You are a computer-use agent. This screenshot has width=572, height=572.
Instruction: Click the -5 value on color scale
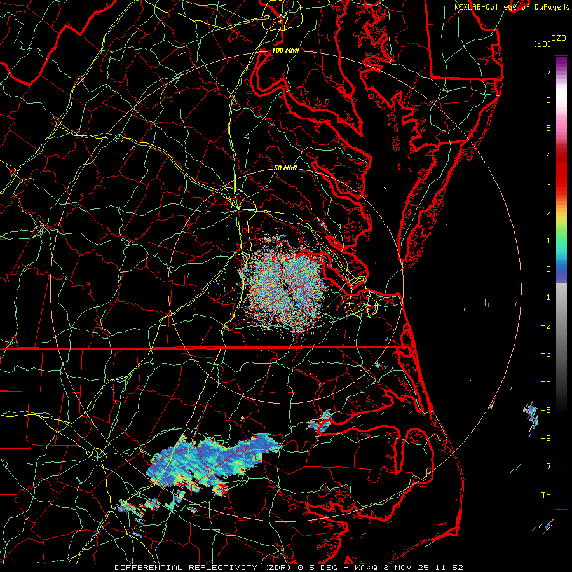[546, 411]
